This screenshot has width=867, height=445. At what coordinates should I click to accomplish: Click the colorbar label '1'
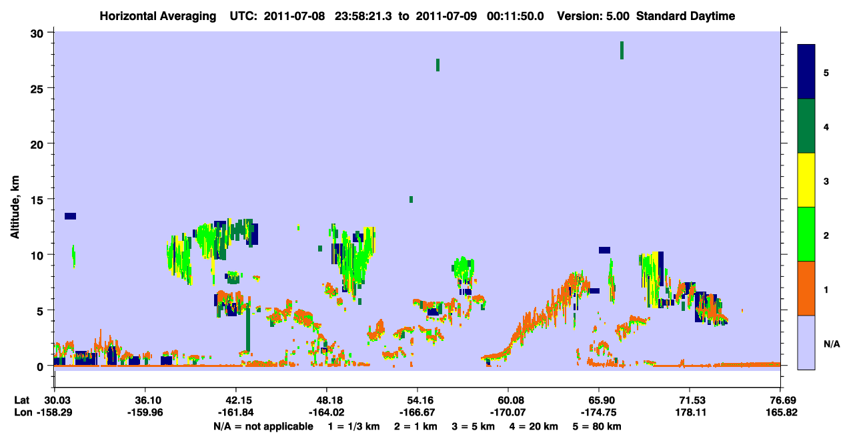(826, 288)
